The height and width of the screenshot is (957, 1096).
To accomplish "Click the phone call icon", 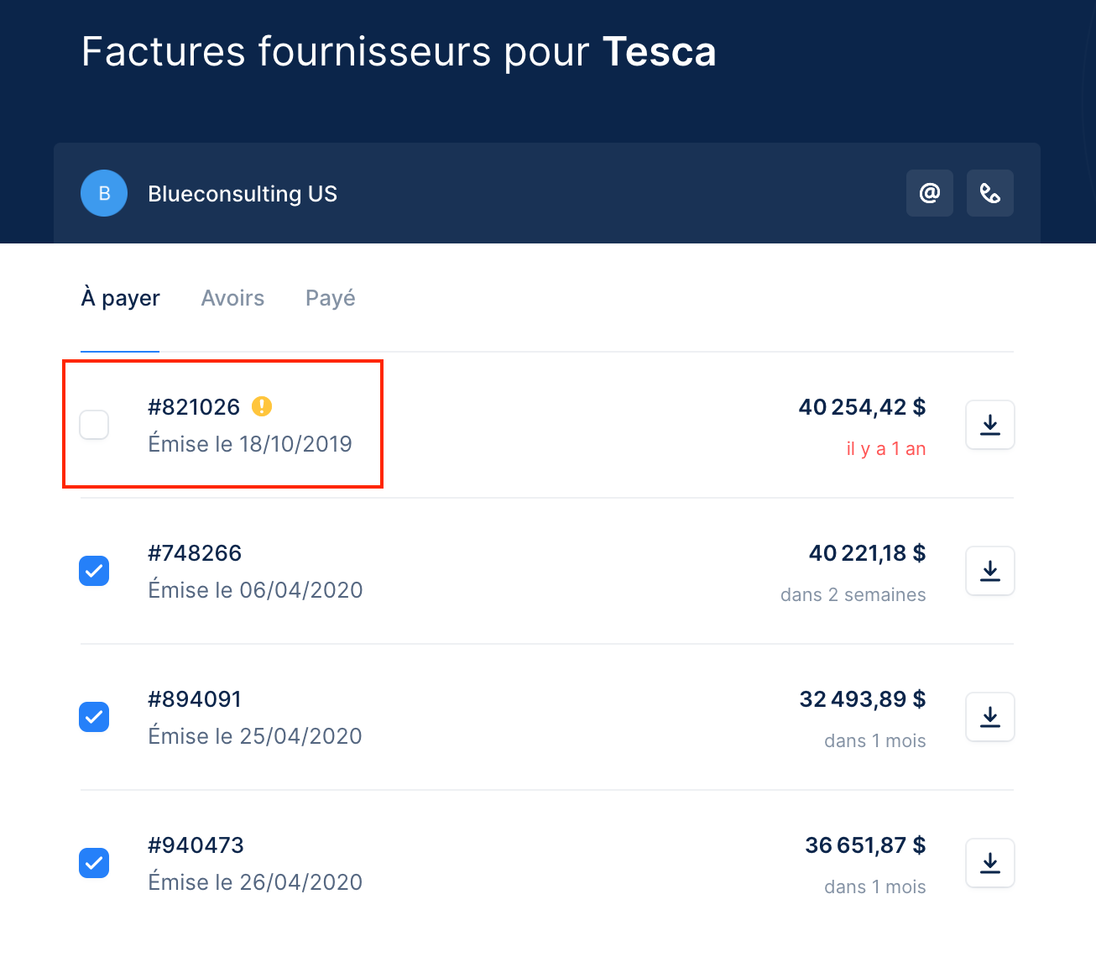I will pos(990,193).
